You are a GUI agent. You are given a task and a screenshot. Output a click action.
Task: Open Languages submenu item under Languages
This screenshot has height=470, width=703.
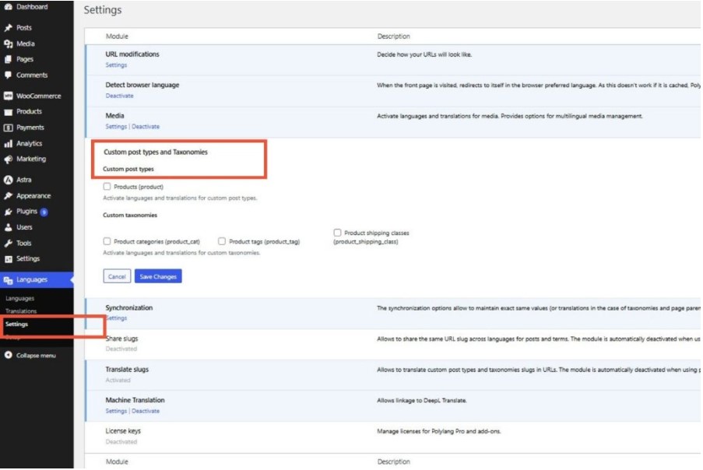19,299
